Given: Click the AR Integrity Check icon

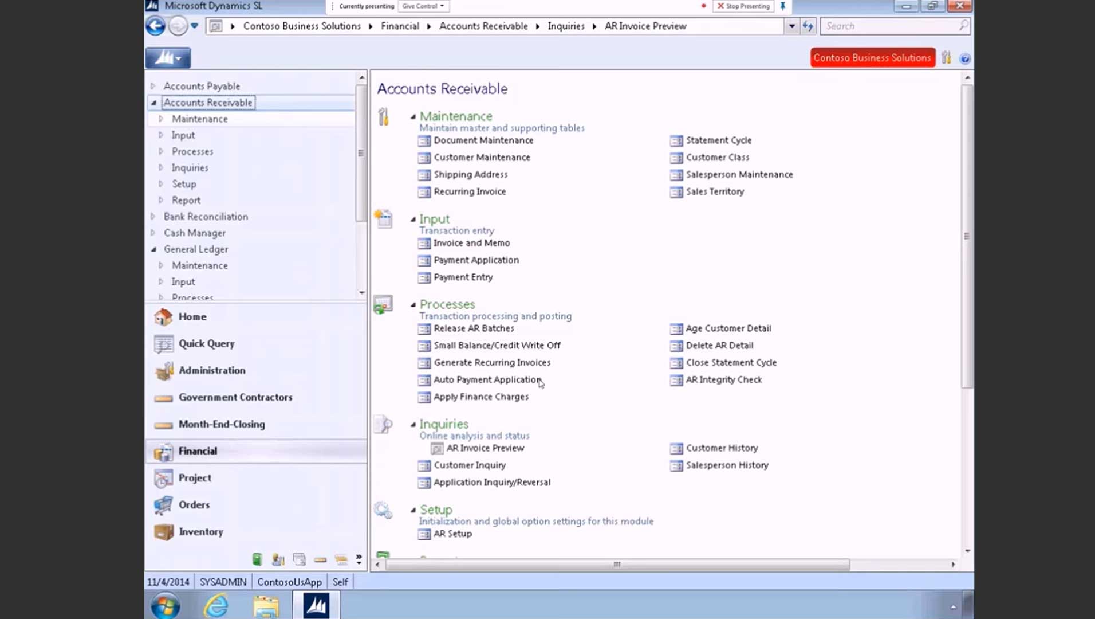Looking at the screenshot, I should coord(676,380).
